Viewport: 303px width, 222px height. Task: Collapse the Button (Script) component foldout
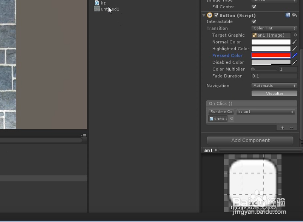204,15
